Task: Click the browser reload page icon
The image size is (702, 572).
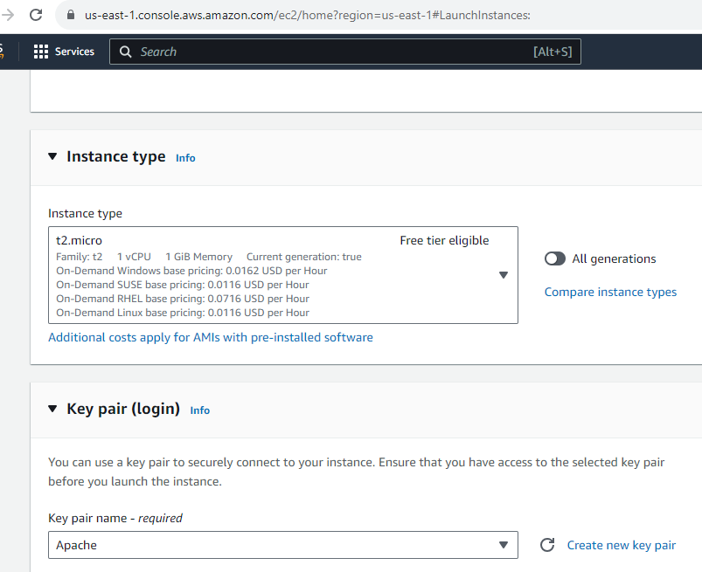Action: 36,15
